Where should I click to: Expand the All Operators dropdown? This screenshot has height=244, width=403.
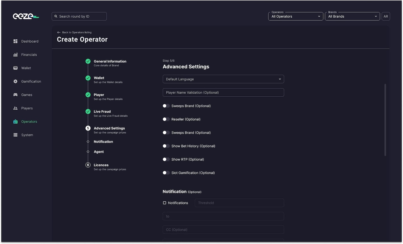click(295, 16)
